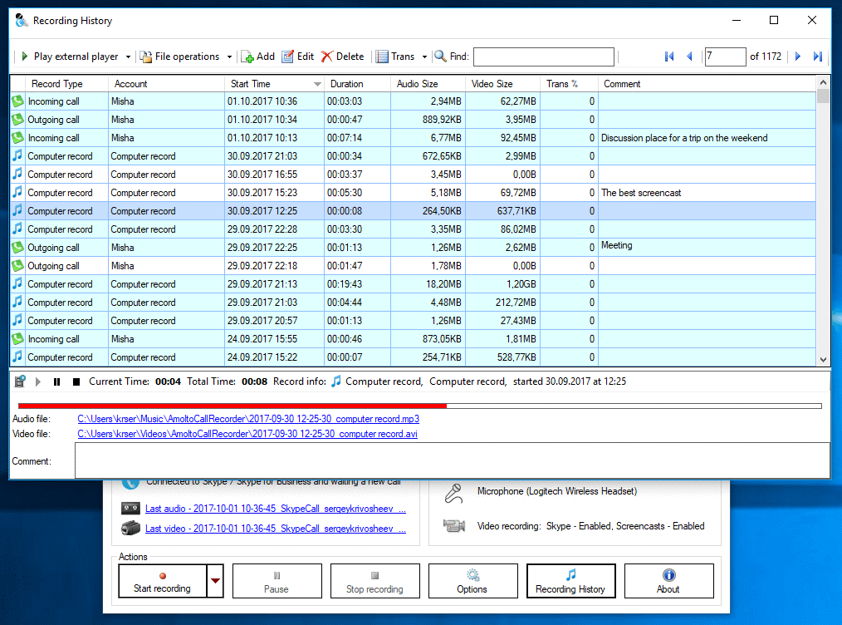Sort by Video Size column header
Image resolution: width=842 pixels, height=625 pixels.
[502, 84]
